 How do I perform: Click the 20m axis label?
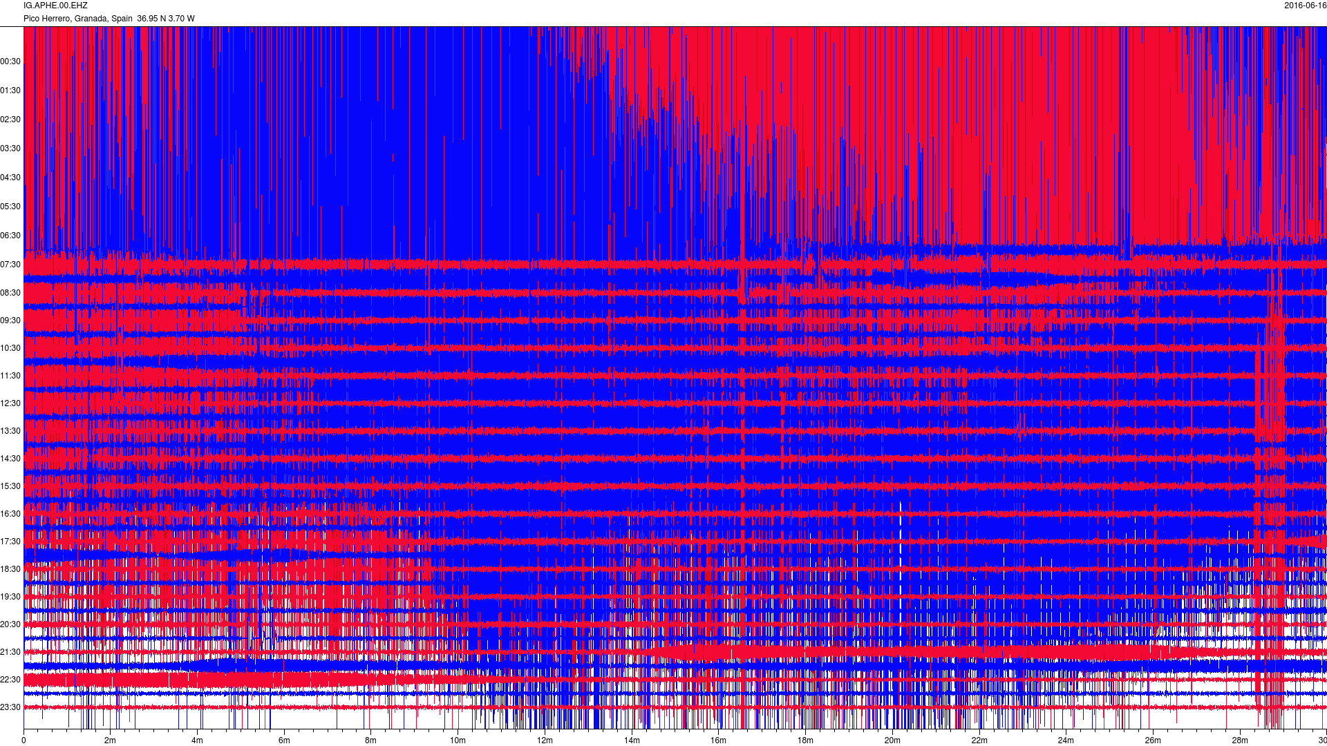(892, 740)
